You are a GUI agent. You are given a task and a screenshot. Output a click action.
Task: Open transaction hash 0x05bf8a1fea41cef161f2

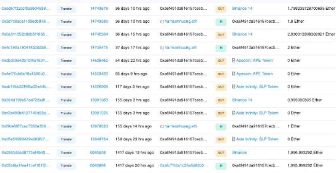point(25,165)
